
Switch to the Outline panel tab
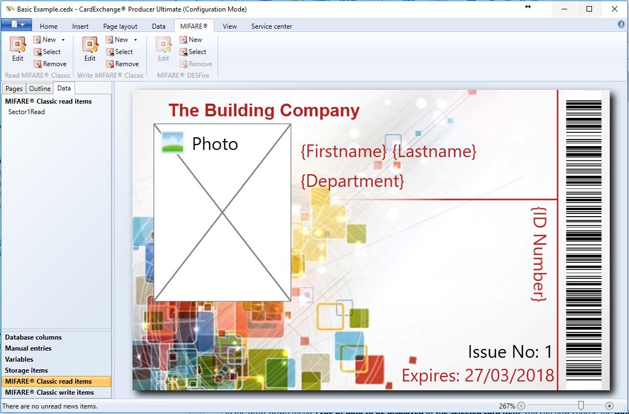(x=40, y=89)
